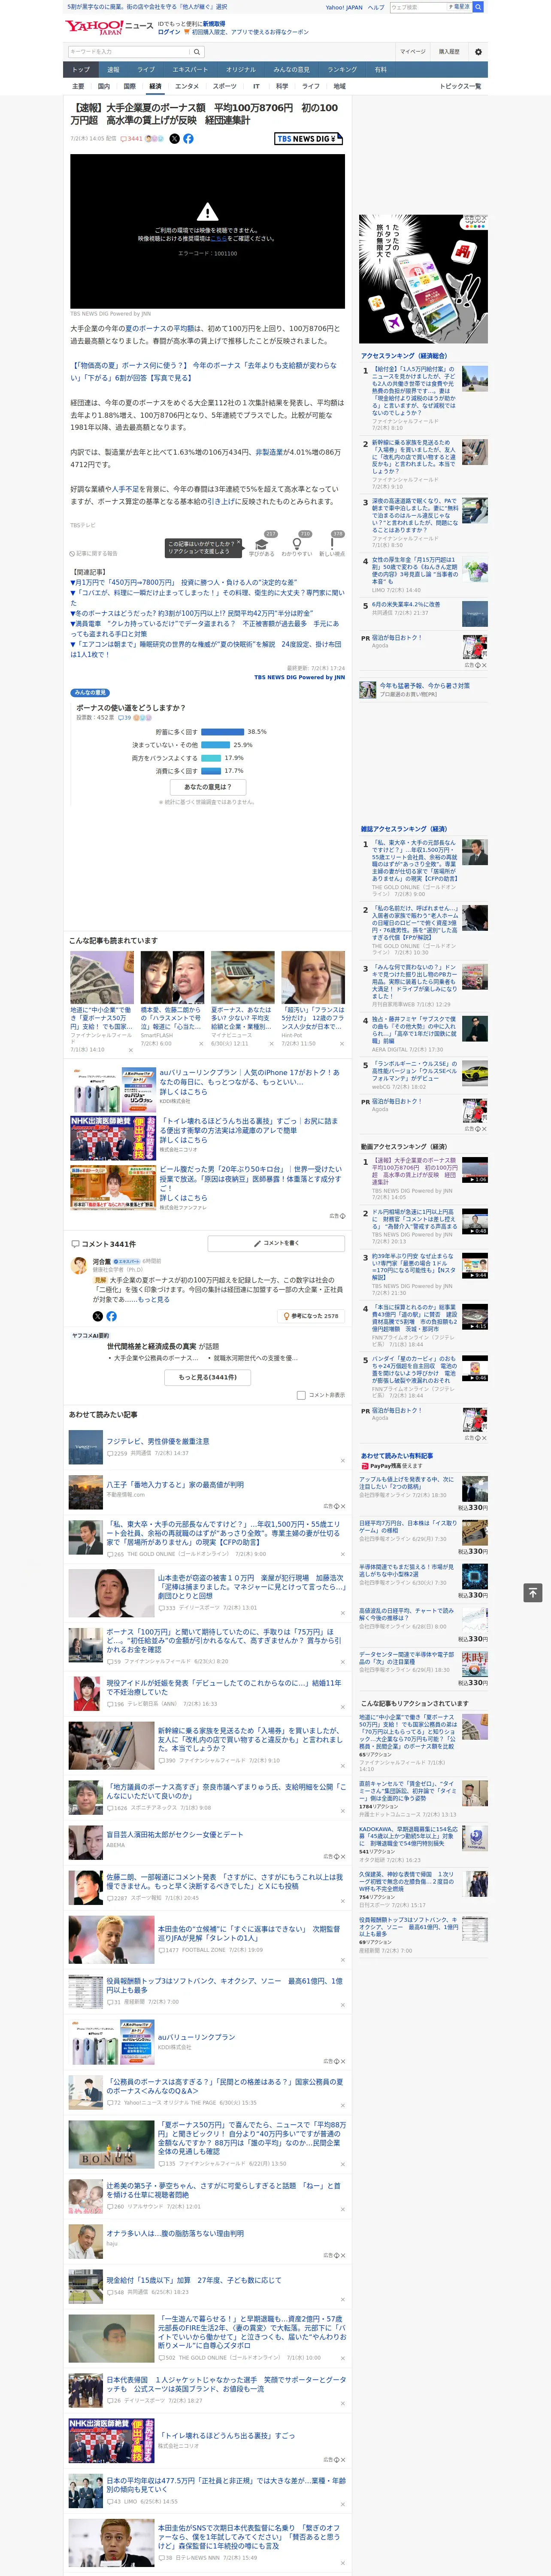Open マイページ link
Screen dimensions: 551x2576
click(413, 52)
